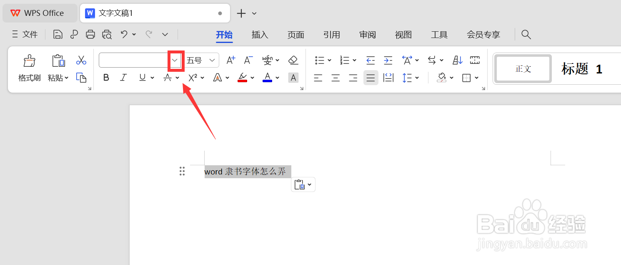
Task: Click the Bold formatting icon
Action: [x=106, y=78]
